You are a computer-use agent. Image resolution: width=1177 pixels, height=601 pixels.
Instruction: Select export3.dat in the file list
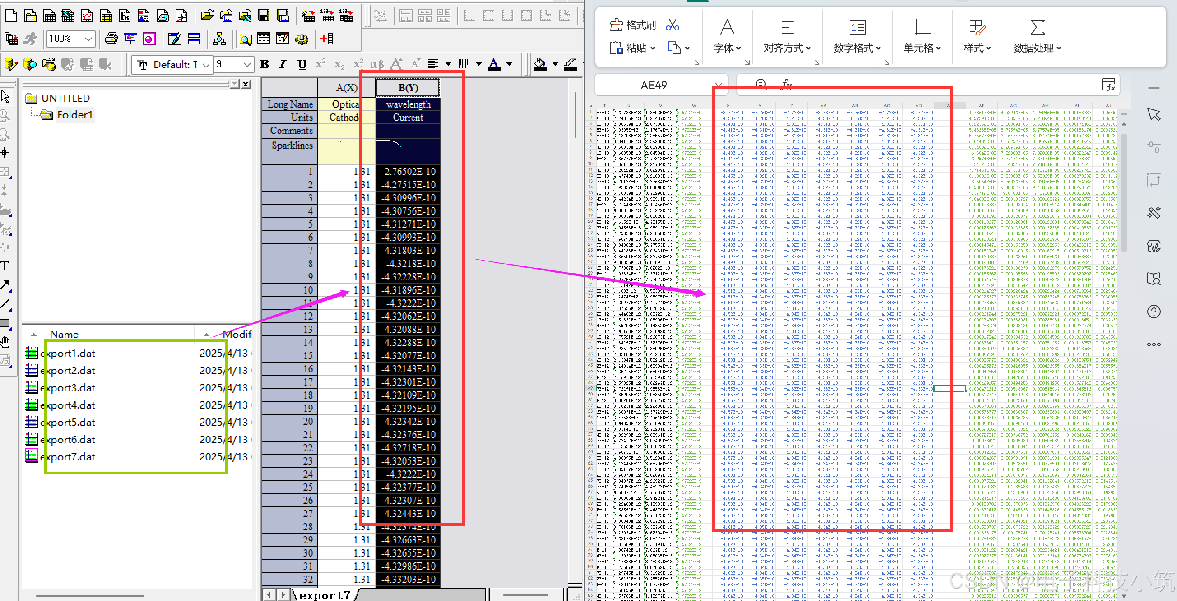coord(67,388)
